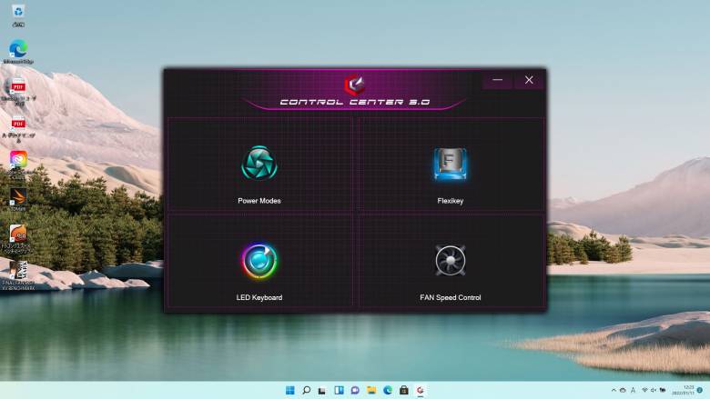Image resolution: width=710 pixels, height=399 pixels.
Task: Switch the IME input mode indicator
Action: coord(633,390)
